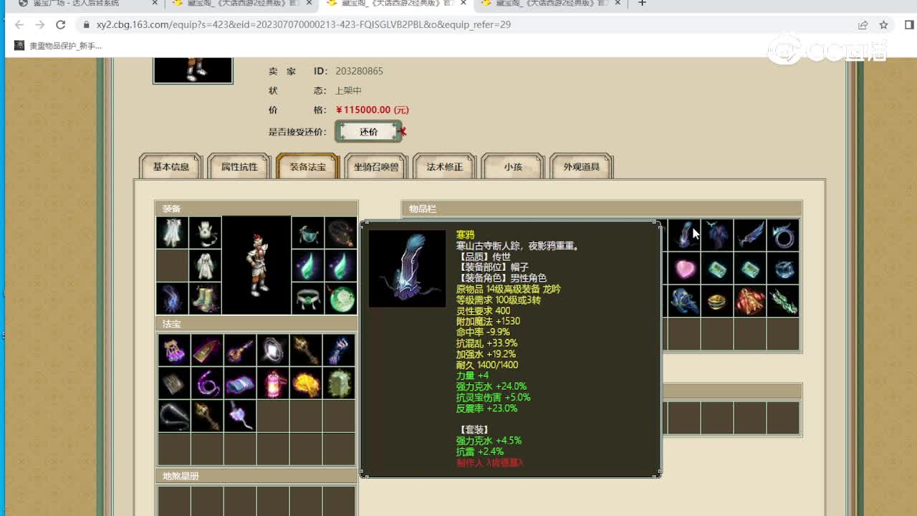Screen dimensions: 917x516
Task: Open the 基本信息 tab
Action: pyautogui.click(x=171, y=167)
